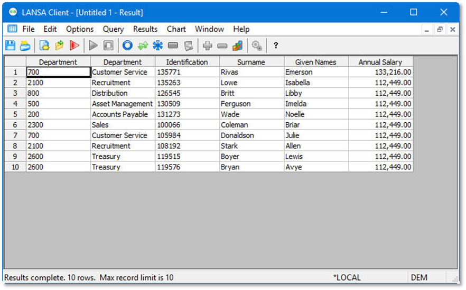Viewport: 466px width, 290px height.
Task: Click the blue asterisk toolbar icon
Action: pyautogui.click(x=157, y=46)
